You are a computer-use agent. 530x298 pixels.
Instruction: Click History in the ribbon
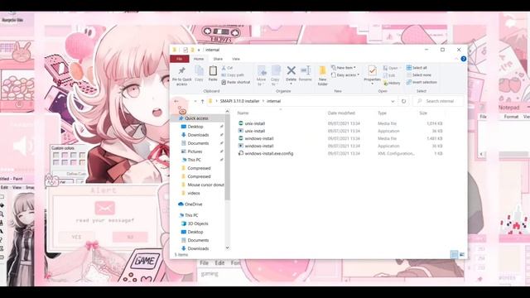tap(392, 83)
